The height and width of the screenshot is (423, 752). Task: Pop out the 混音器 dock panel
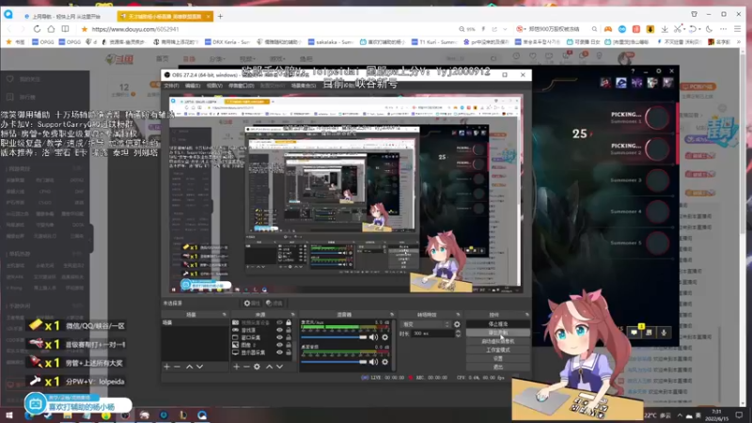tap(391, 315)
